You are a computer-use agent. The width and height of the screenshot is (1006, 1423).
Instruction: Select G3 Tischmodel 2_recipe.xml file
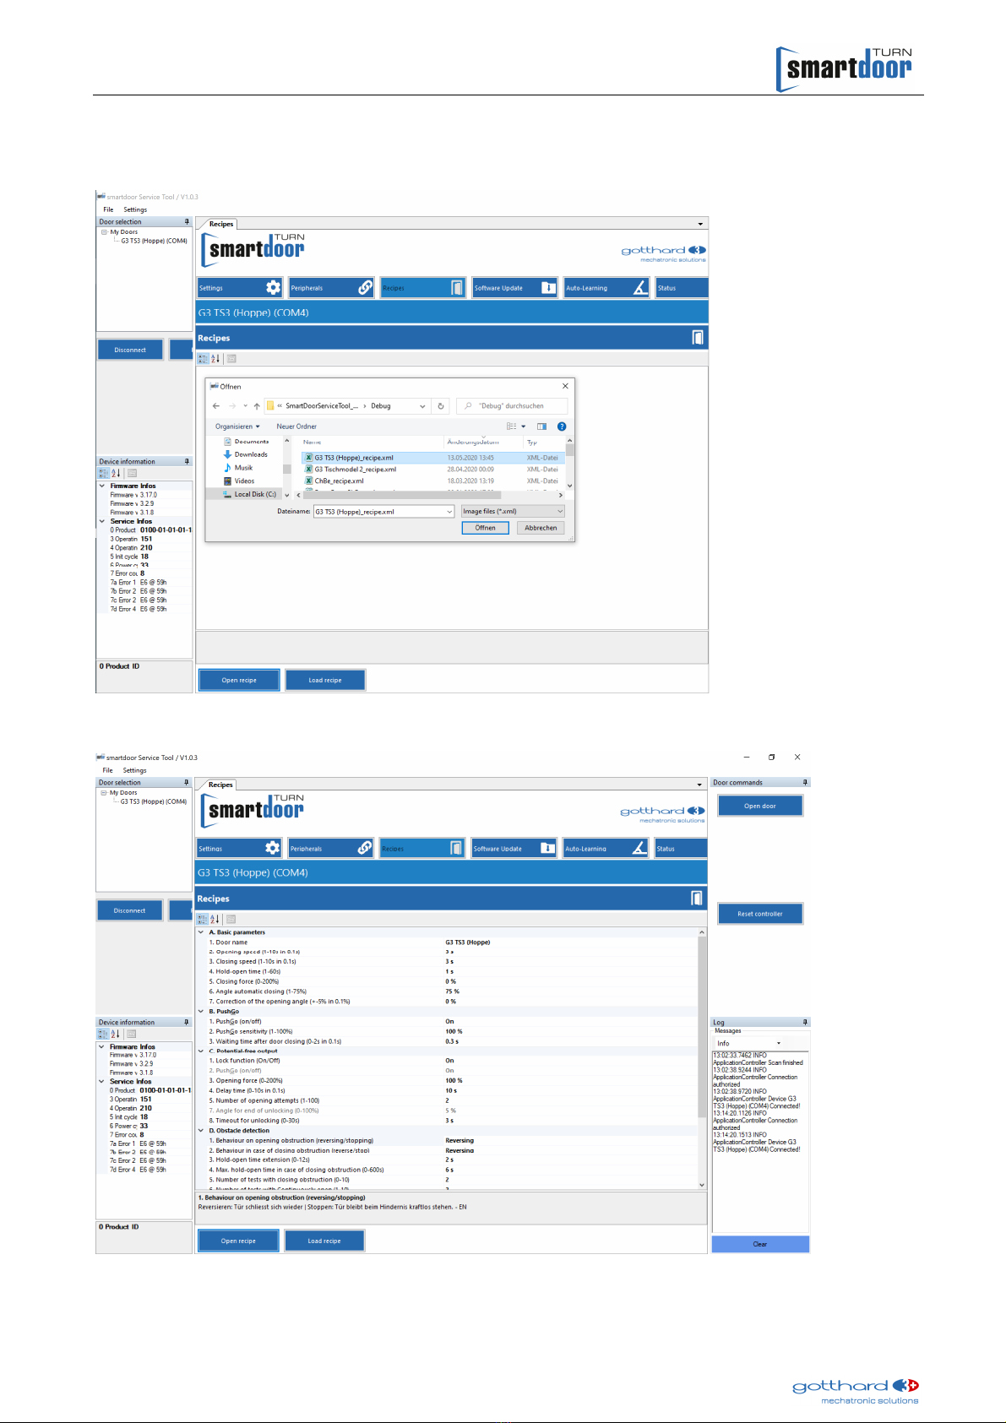(x=356, y=470)
